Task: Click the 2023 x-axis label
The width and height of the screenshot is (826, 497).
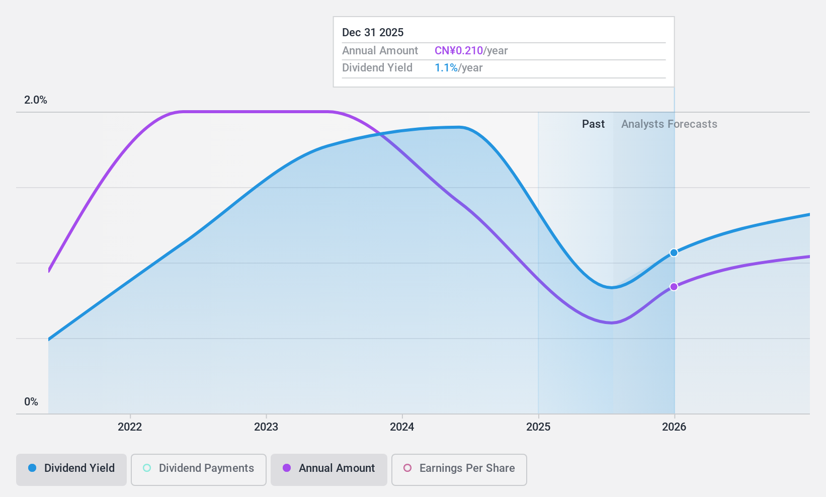Action: tap(266, 427)
